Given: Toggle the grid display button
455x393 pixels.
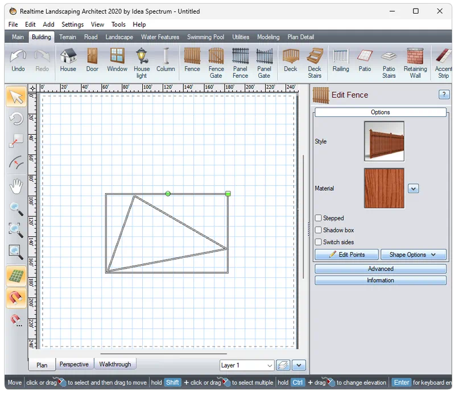Looking at the screenshot, I should (x=16, y=276).
